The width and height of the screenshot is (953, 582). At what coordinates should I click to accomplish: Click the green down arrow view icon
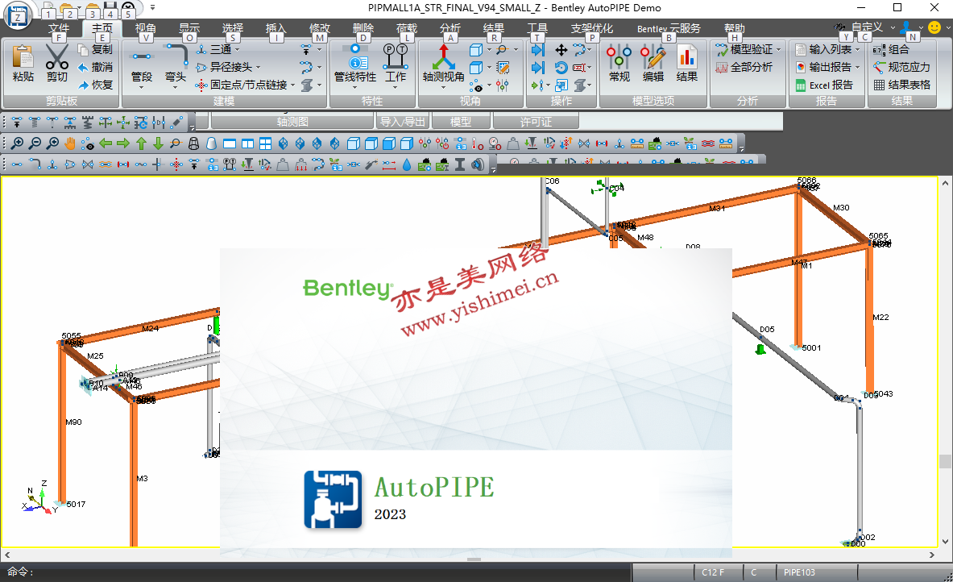158,143
